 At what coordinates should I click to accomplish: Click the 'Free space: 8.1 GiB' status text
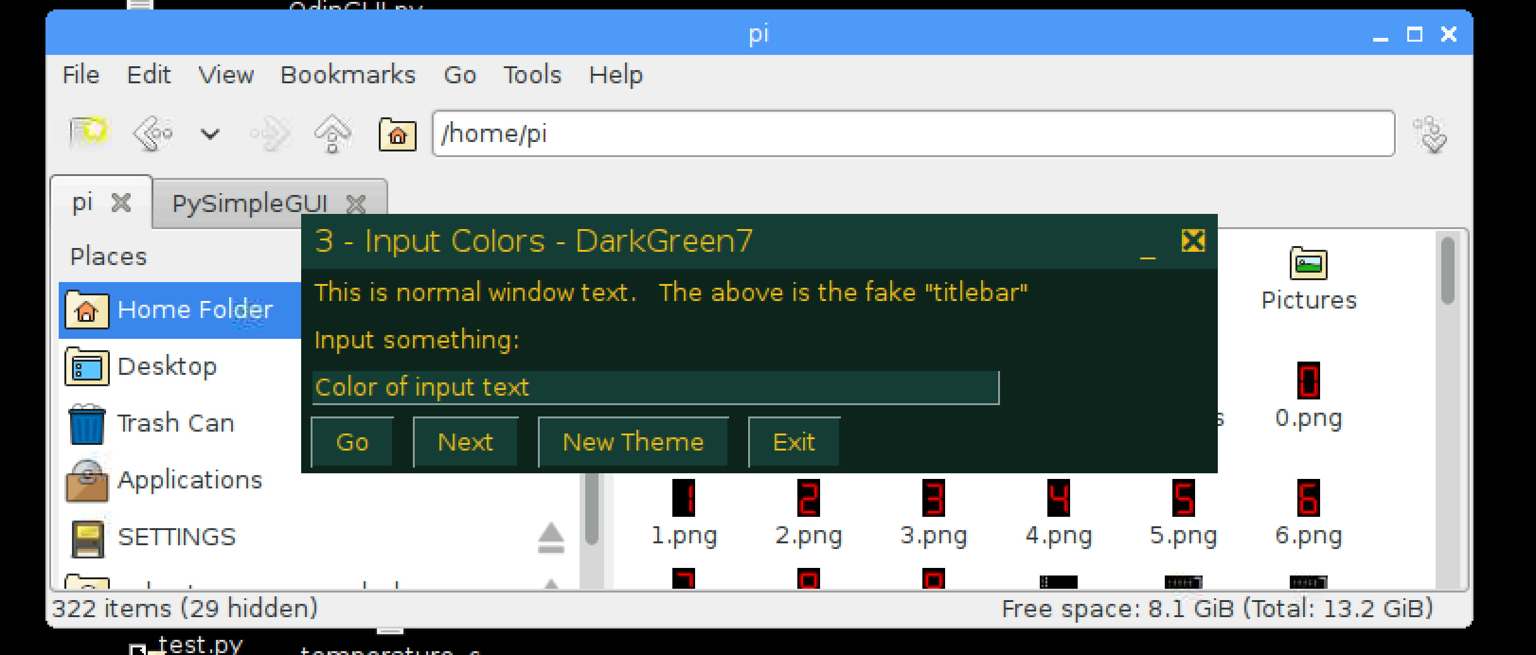1217,609
